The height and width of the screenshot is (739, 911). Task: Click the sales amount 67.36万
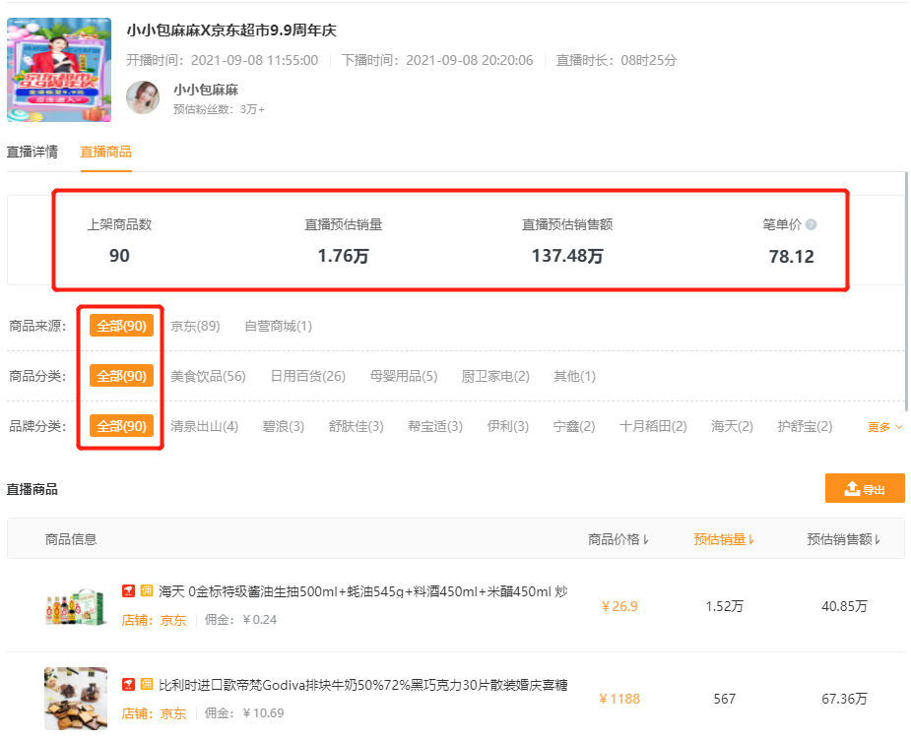[x=844, y=699]
